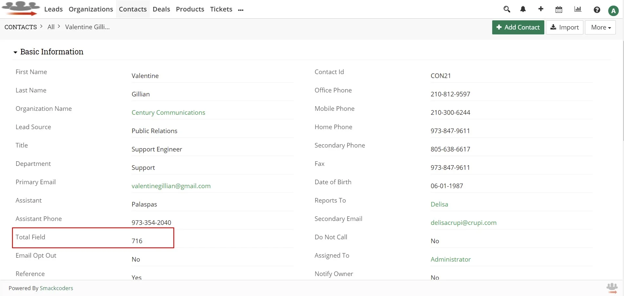
Task: Open quick create with the plus icon
Action: click(540, 9)
